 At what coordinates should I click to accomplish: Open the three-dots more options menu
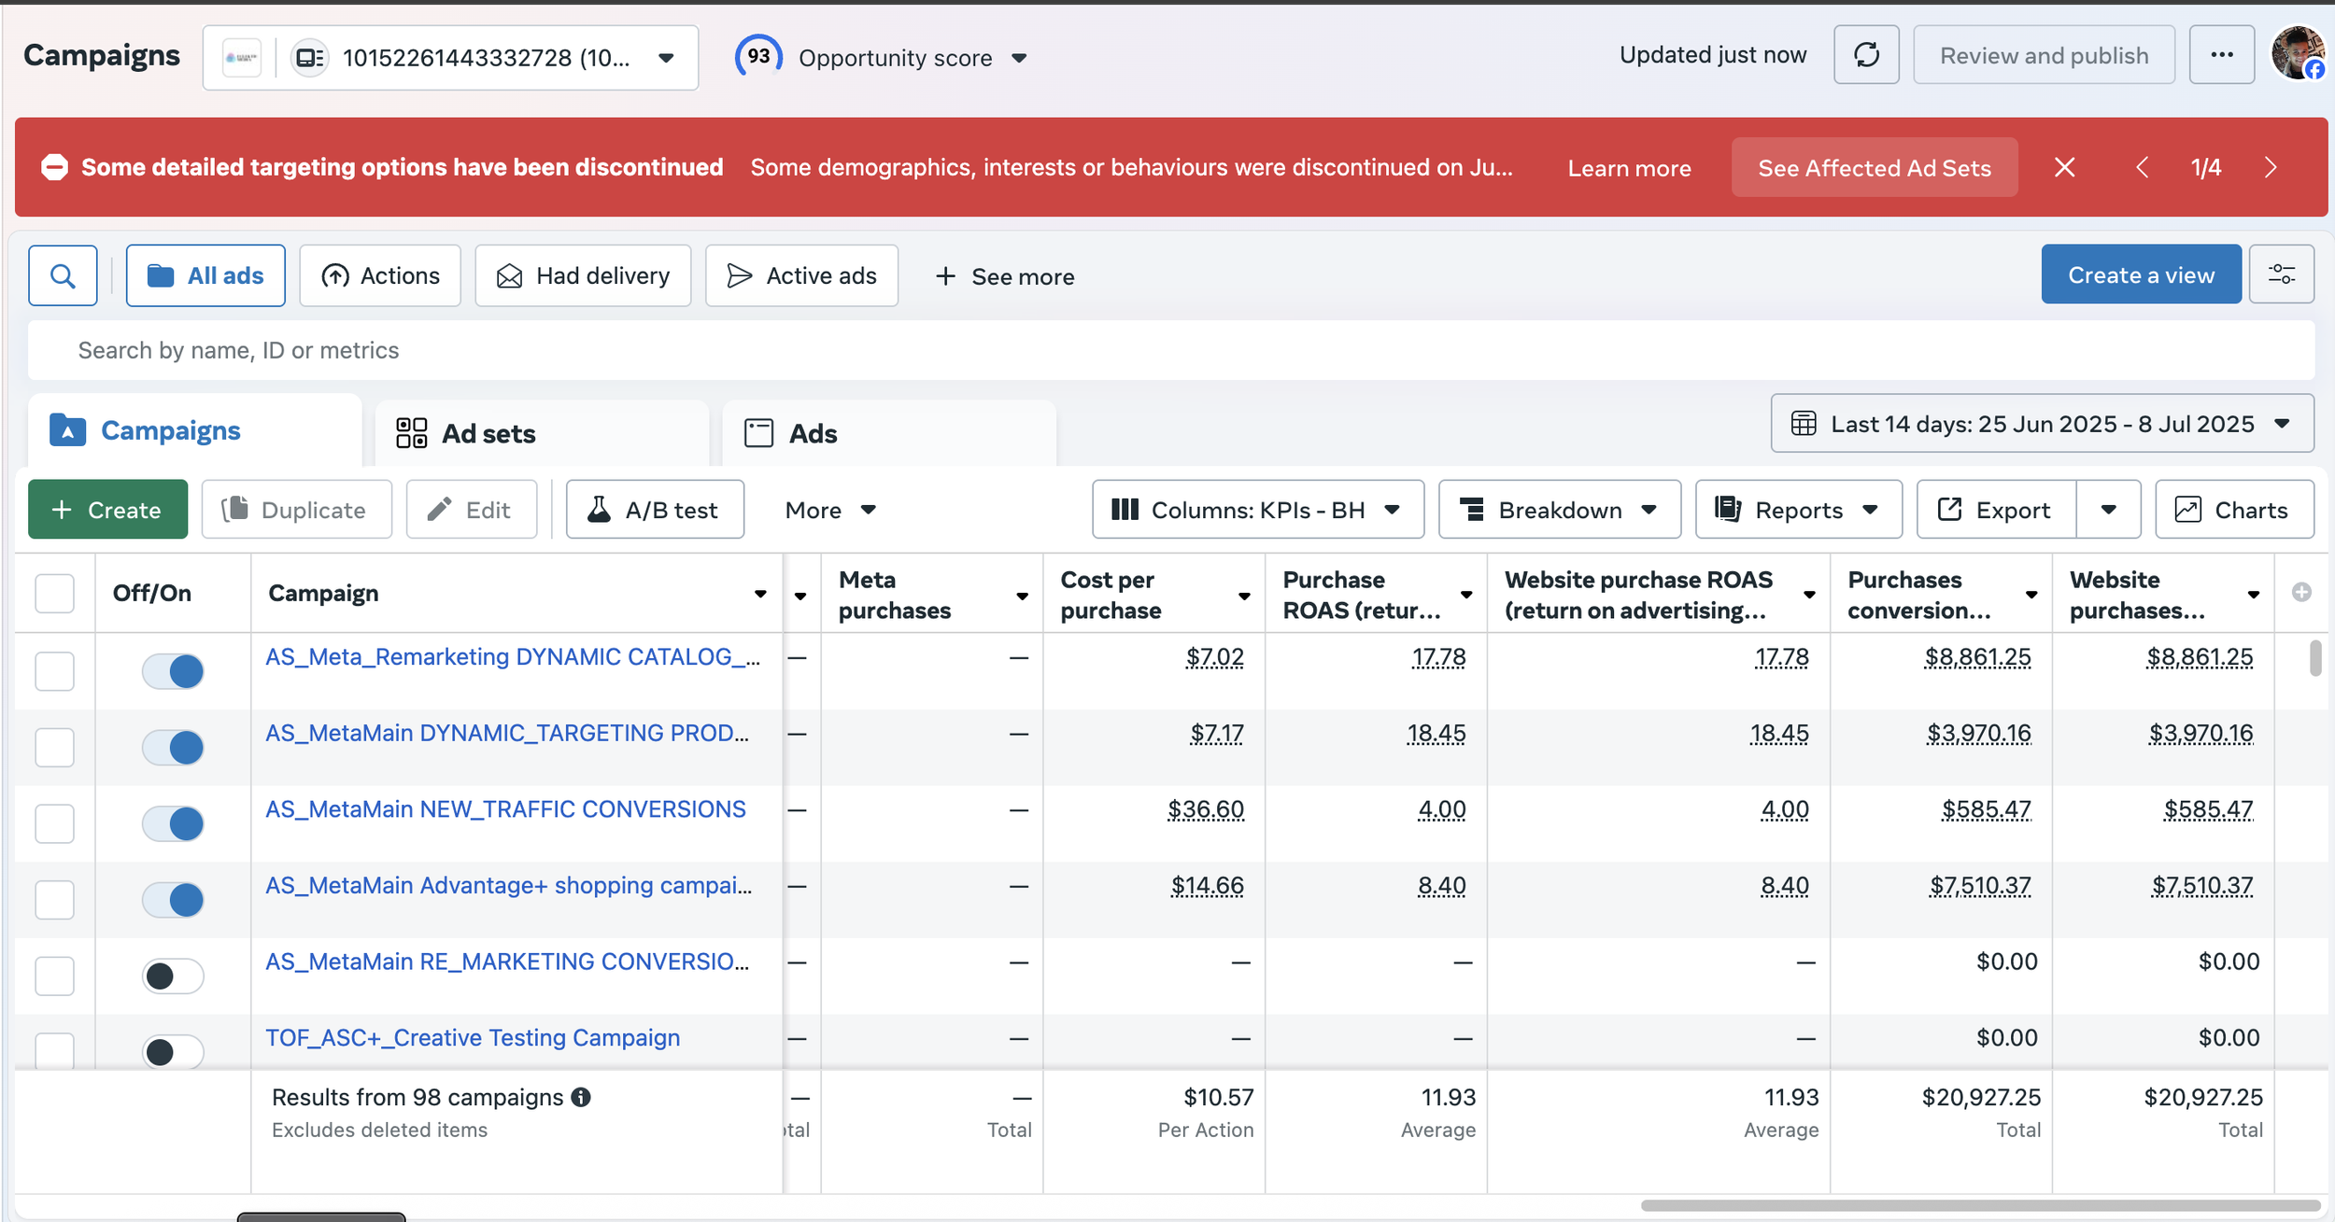[2221, 55]
